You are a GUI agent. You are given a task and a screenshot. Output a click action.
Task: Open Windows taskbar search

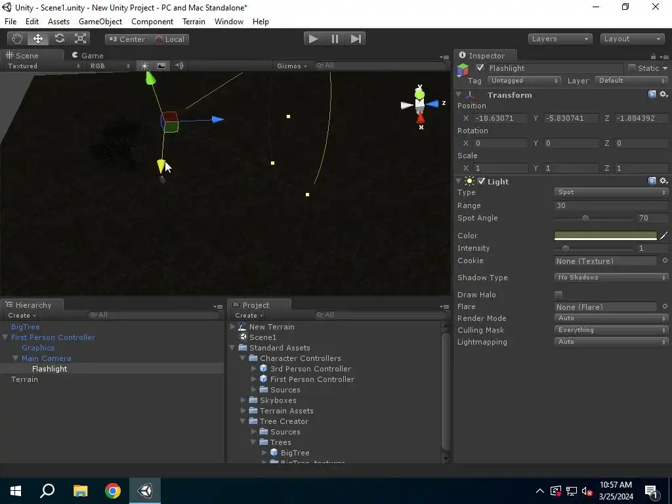[47, 491]
